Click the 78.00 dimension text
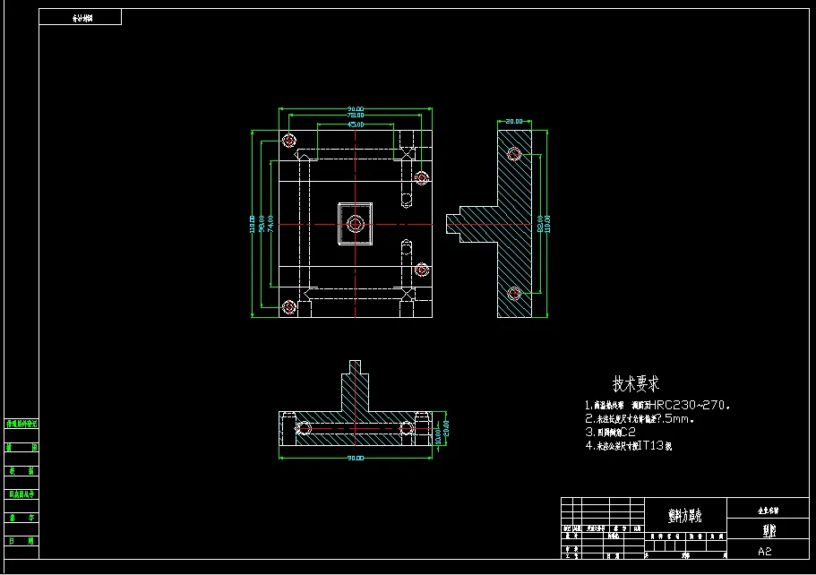 pos(356,116)
